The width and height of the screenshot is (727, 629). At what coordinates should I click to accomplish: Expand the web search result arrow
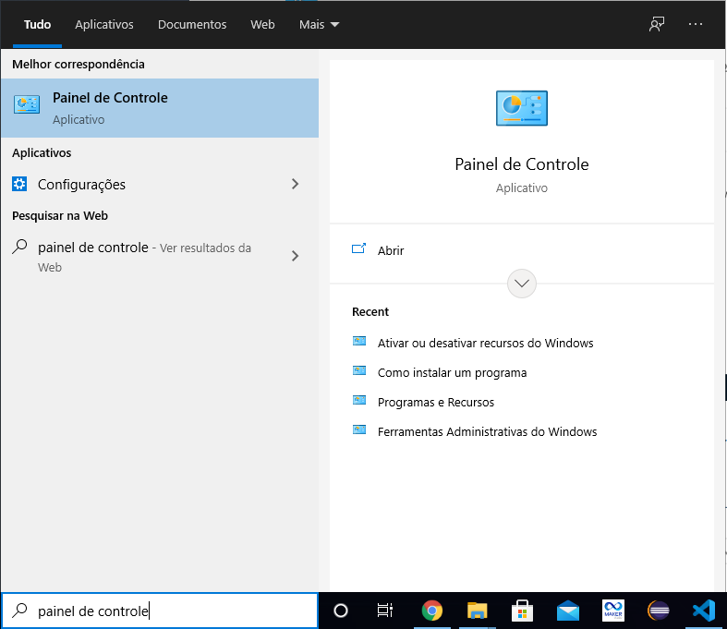(x=296, y=257)
